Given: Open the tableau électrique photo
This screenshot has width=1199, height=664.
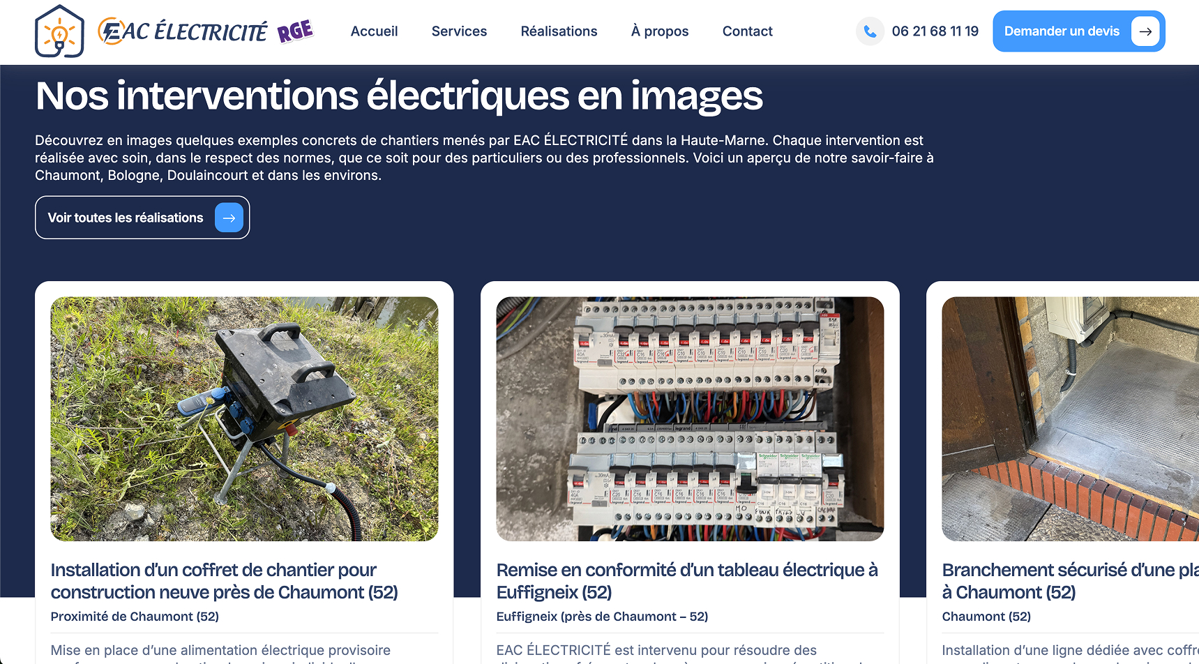Looking at the screenshot, I should 690,418.
